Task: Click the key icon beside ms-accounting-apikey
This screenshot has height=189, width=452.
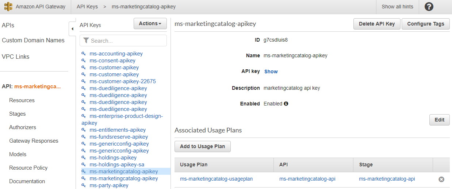Action: point(84,54)
